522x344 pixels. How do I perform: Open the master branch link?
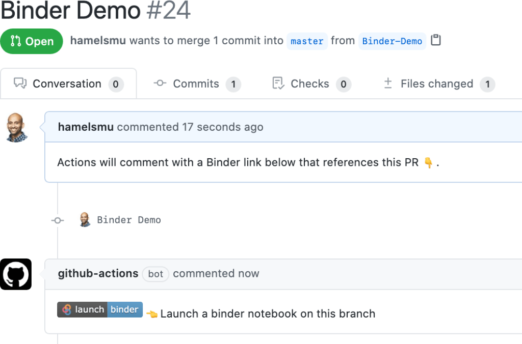pos(307,41)
